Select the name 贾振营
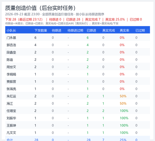This screenshot has width=155, height=141. (11, 82)
